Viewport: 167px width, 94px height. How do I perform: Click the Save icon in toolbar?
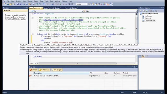coord(18,4)
